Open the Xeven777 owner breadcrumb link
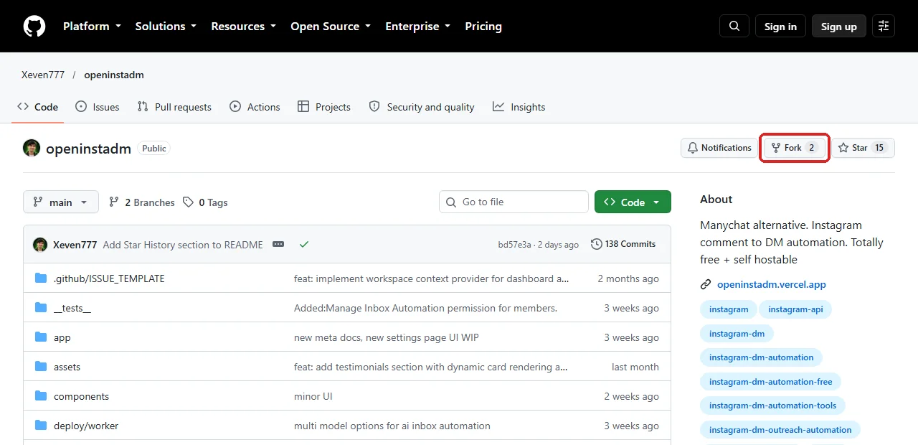Viewport: 918px width, 445px height. coord(43,75)
